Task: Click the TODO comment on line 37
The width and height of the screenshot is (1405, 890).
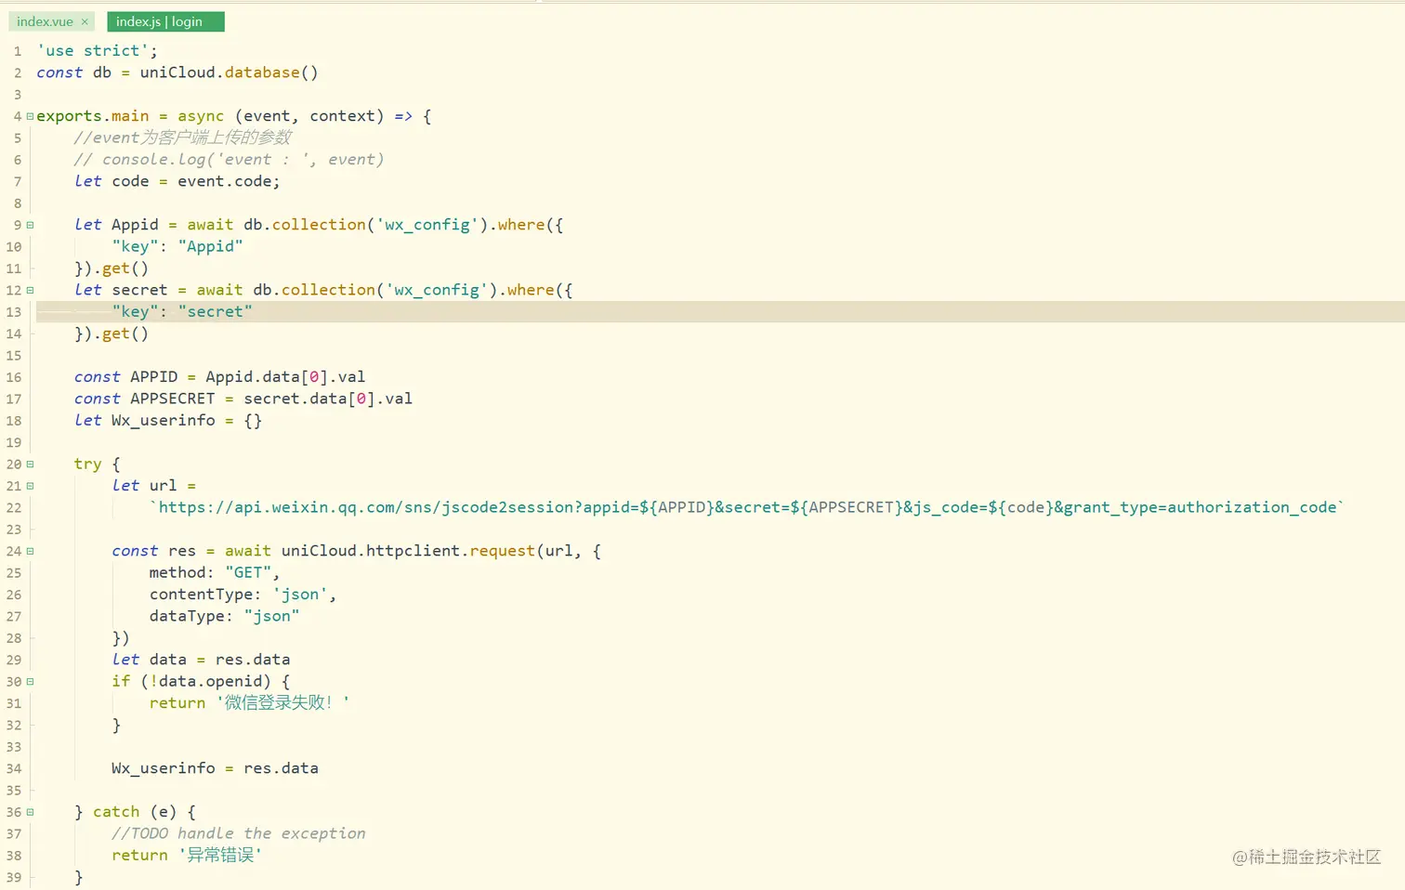Action: (239, 833)
